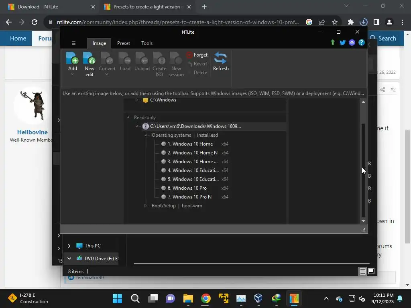Close the Presets thread browser tab
The width and height of the screenshot is (411, 308).
click(189, 7)
